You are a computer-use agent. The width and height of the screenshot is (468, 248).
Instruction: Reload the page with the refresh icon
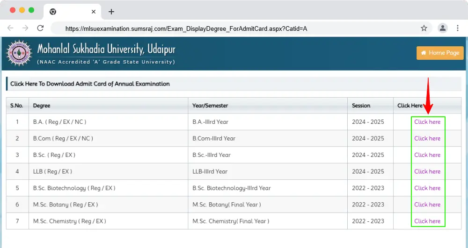40,28
